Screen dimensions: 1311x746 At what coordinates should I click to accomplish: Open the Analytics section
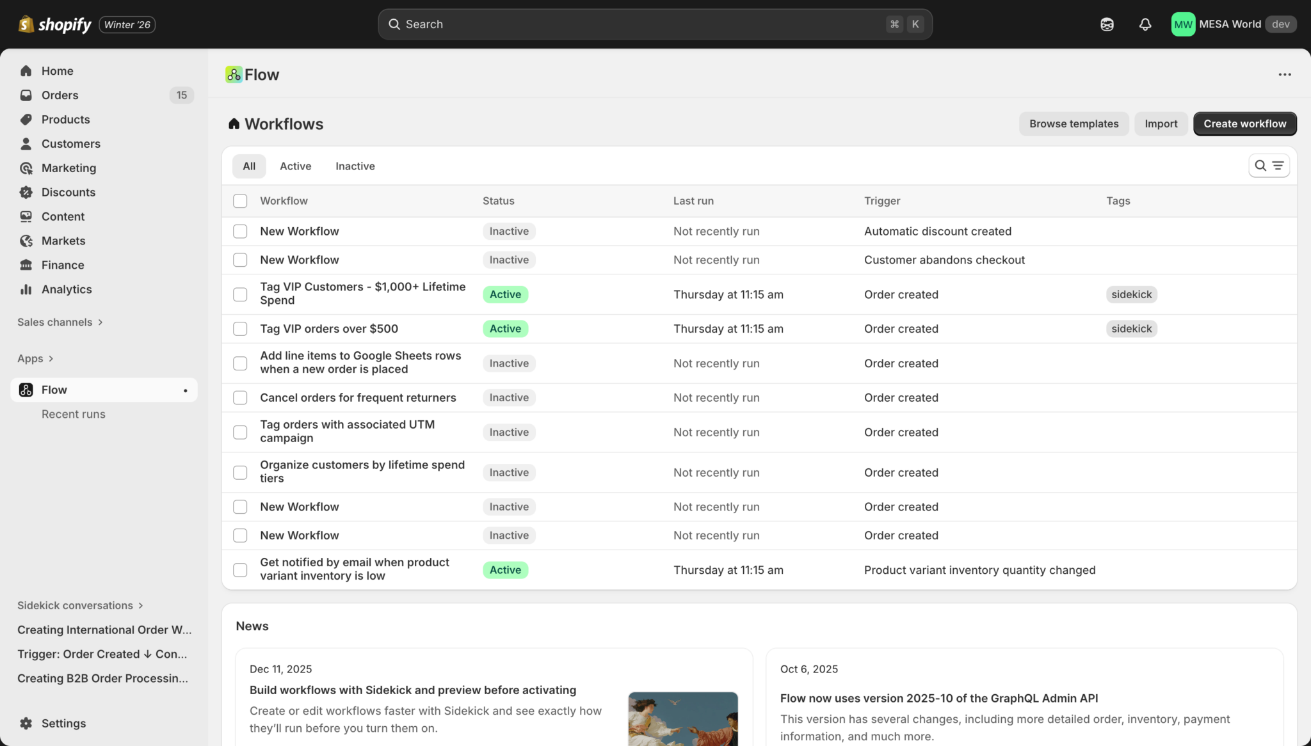(66, 289)
